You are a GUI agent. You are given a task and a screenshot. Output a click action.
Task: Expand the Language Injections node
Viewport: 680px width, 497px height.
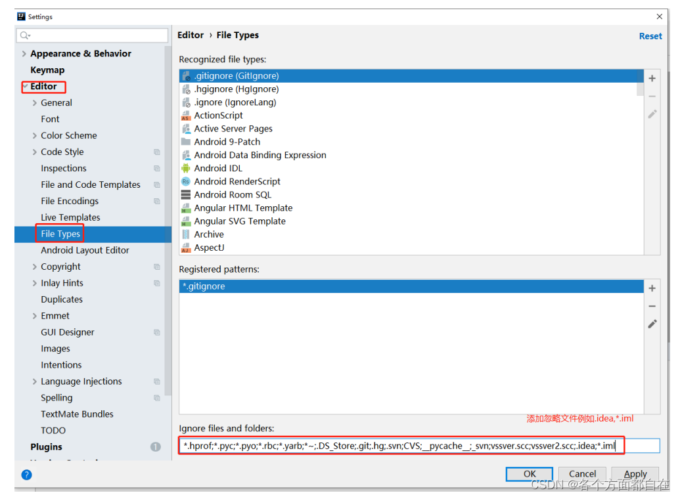tap(35, 381)
